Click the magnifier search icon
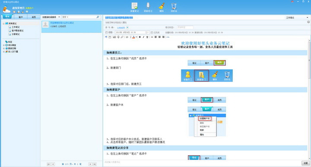The height and width of the screenshot is (167, 311). 98,17
